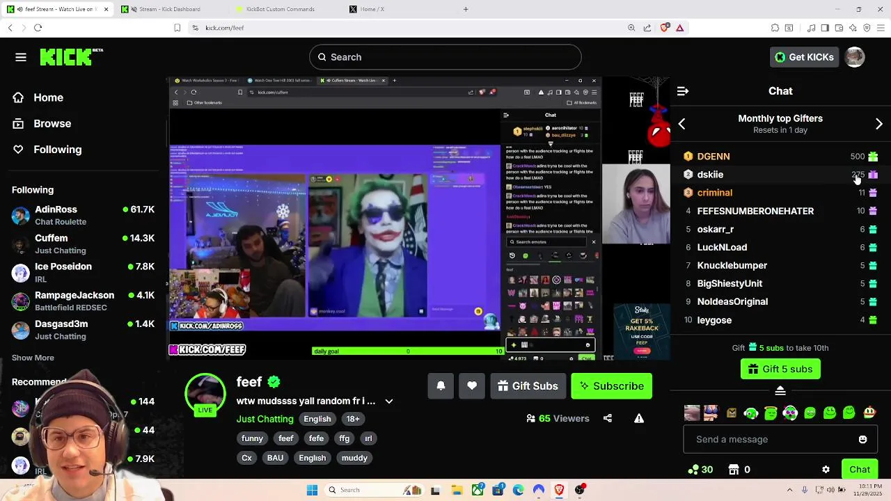Click the Gift Subs button
This screenshot has width=891, height=501.
pyautogui.click(x=527, y=386)
